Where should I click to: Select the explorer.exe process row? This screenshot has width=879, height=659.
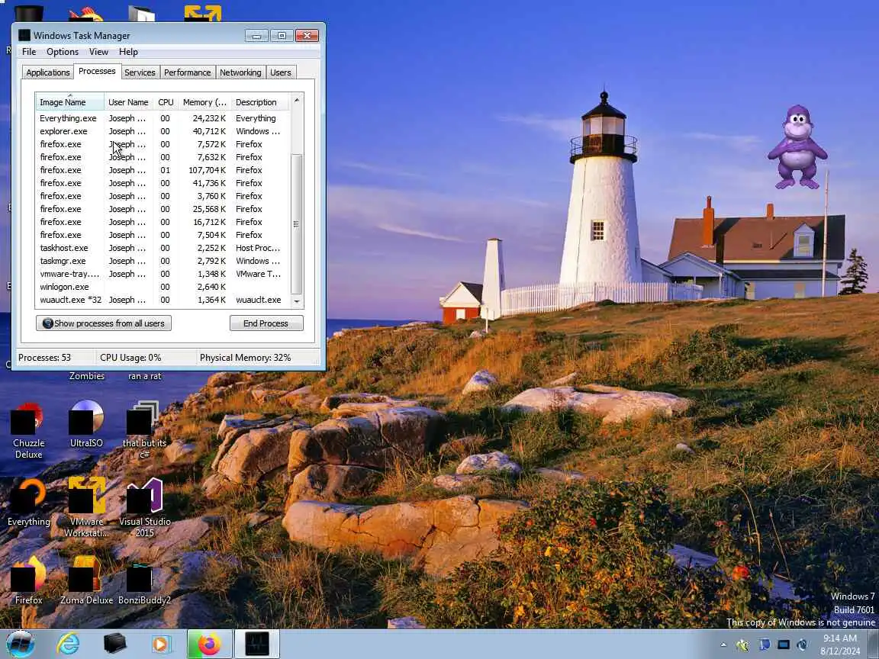(163, 131)
